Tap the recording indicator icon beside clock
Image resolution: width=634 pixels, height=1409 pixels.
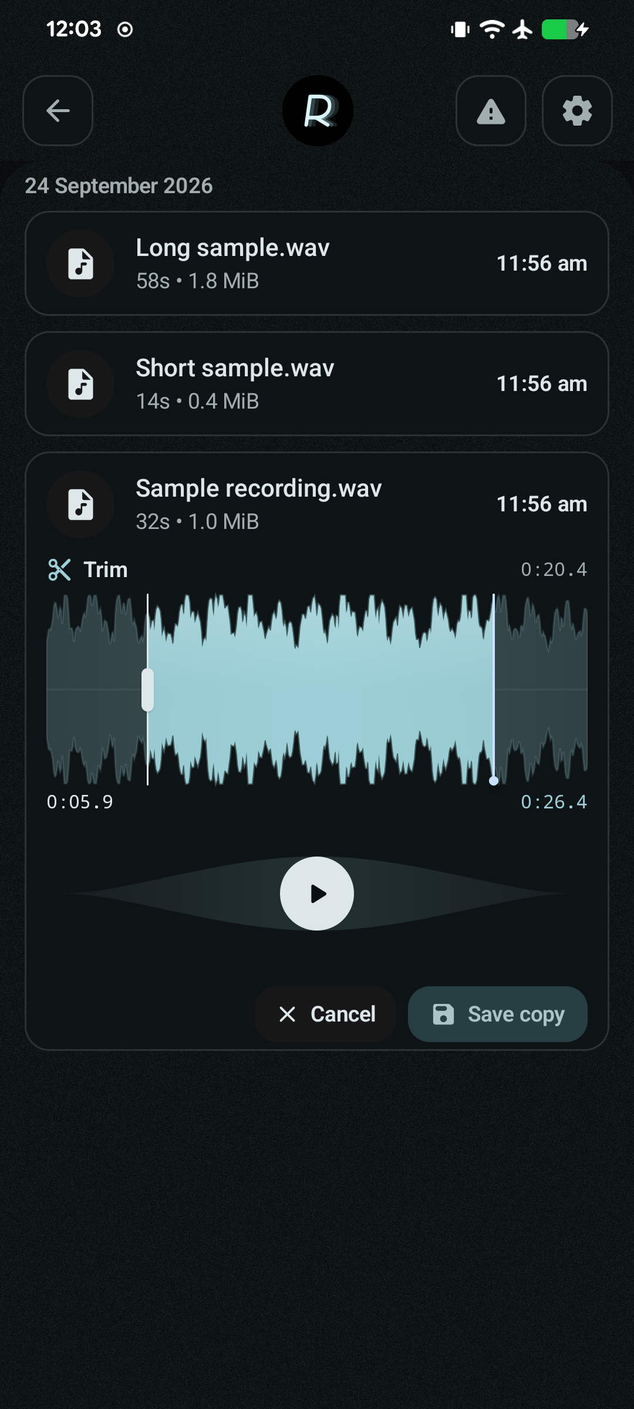[125, 29]
